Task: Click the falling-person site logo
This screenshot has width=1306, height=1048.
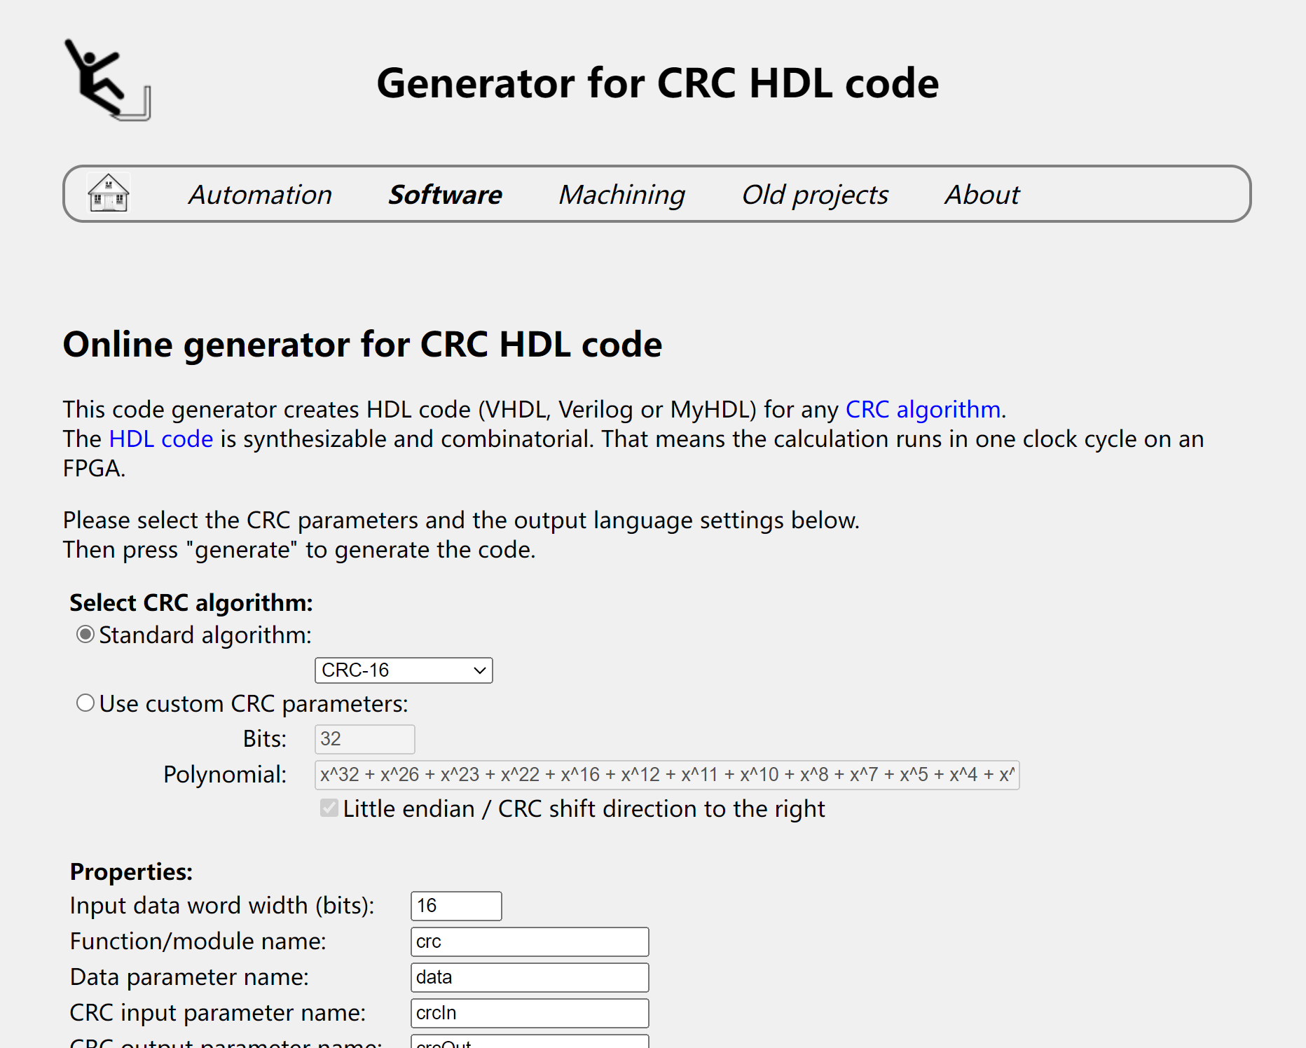Action: [x=108, y=80]
